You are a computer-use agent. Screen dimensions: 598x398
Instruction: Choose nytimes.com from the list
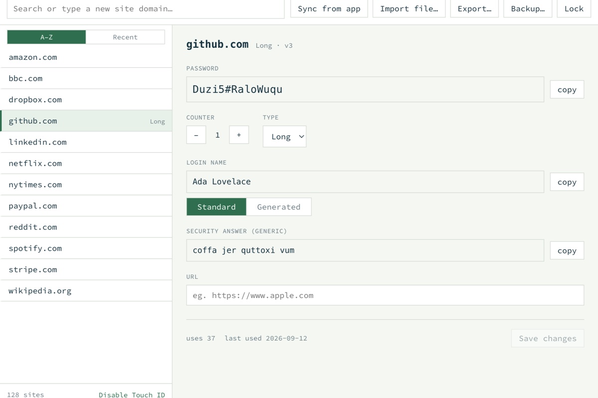tap(86, 185)
